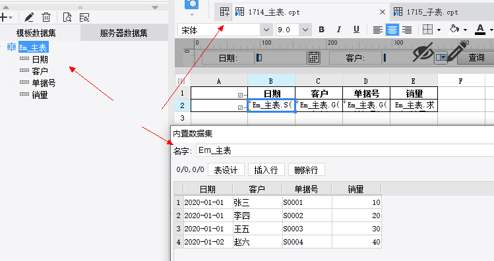Select column E header
Image resolution: width=494 pixels, height=261 pixels.
[414, 81]
